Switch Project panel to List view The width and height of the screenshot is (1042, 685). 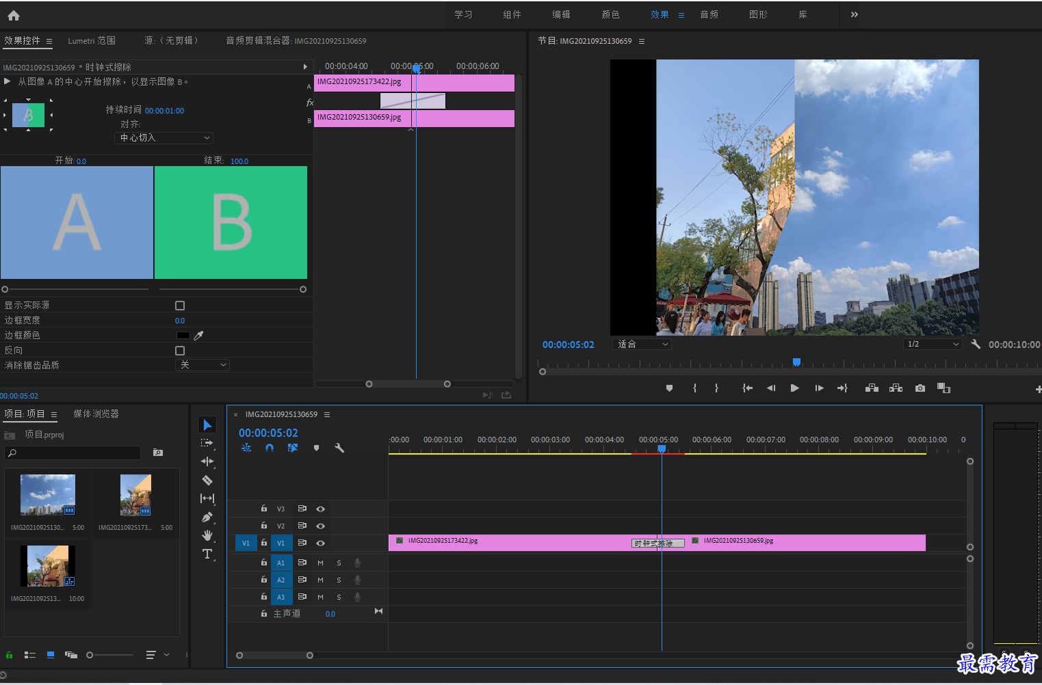tap(30, 655)
